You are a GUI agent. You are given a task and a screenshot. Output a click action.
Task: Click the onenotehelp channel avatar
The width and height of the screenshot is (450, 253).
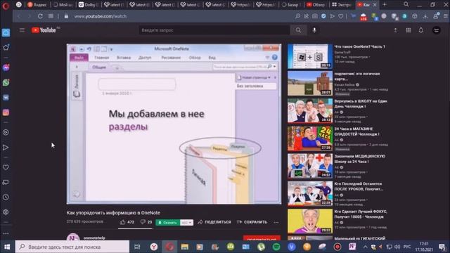(73, 237)
